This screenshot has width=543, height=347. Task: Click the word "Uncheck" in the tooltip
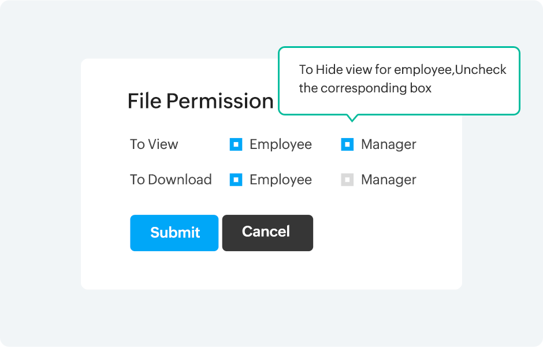click(481, 70)
